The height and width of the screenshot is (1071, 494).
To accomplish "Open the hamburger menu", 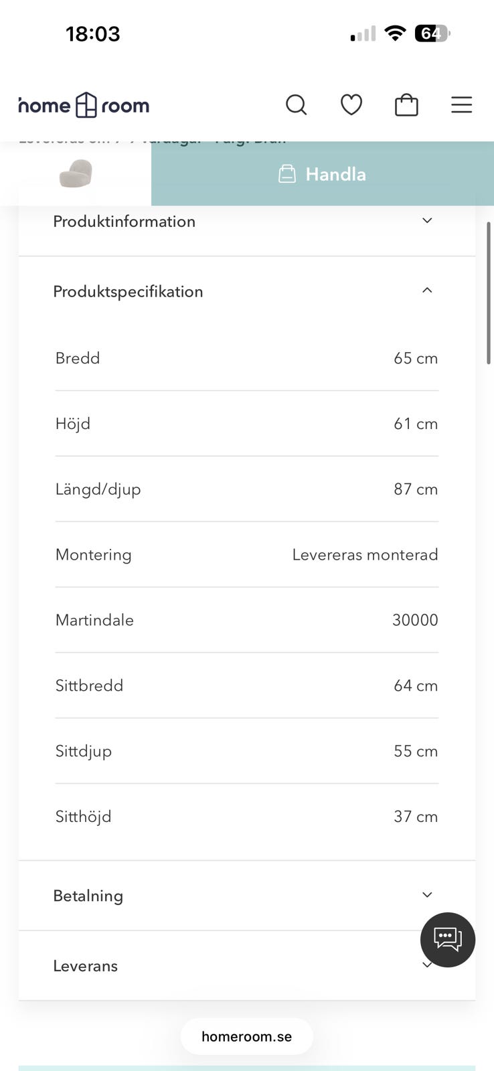I will [x=461, y=105].
